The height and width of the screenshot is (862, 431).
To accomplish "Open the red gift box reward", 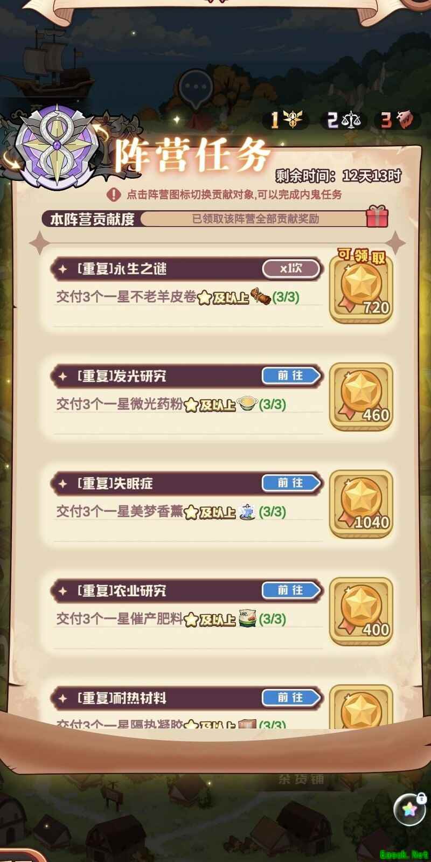I will point(377,217).
